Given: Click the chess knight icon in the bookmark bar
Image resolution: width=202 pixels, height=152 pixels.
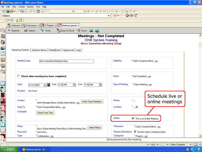Looking at the screenshot, I should point(3,95).
